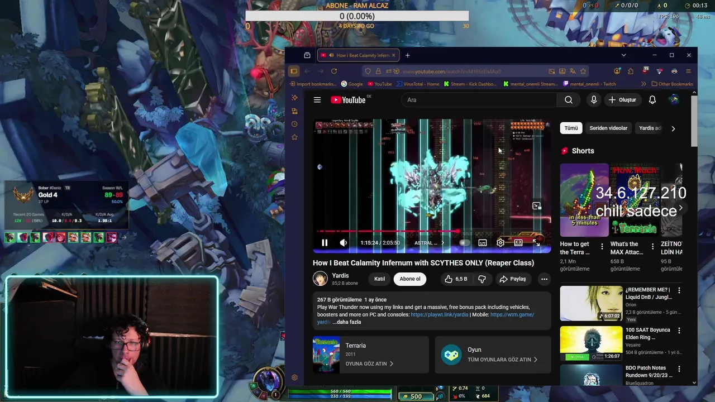Open 100 SAAT Boyunca Elden Ring thumbnail
The image size is (715, 402).
(x=591, y=343)
